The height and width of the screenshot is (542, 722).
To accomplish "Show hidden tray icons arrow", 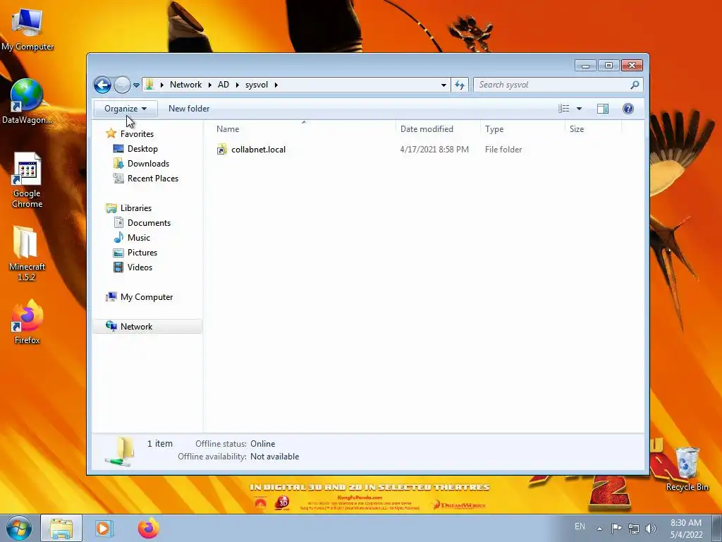I will click(599, 528).
